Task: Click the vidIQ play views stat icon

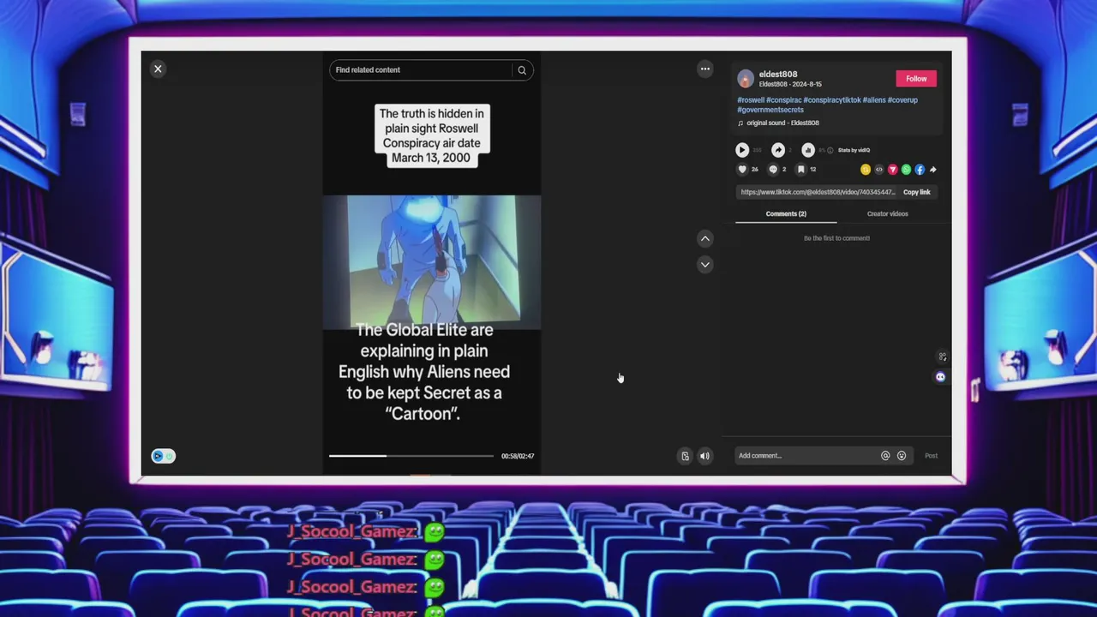Action: pyautogui.click(x=742, y=150)
